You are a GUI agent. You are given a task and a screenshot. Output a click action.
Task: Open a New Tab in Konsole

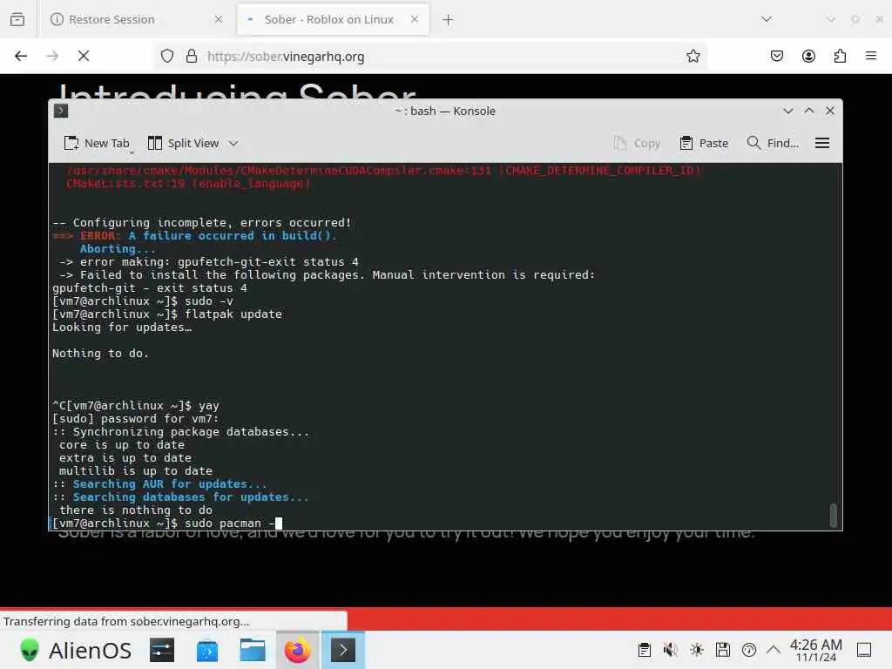pyautogui.click(x=97, y=144)
